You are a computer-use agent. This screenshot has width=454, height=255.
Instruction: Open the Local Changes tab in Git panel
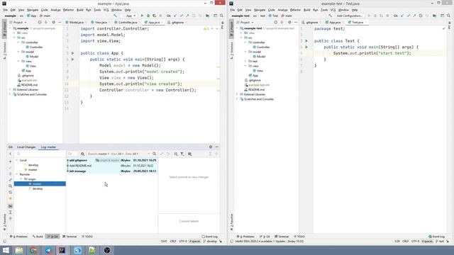(x=26, y=147)
